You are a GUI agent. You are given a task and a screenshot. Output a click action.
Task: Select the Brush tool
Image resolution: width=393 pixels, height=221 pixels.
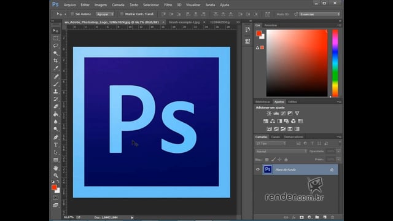[x=56, y=84]
